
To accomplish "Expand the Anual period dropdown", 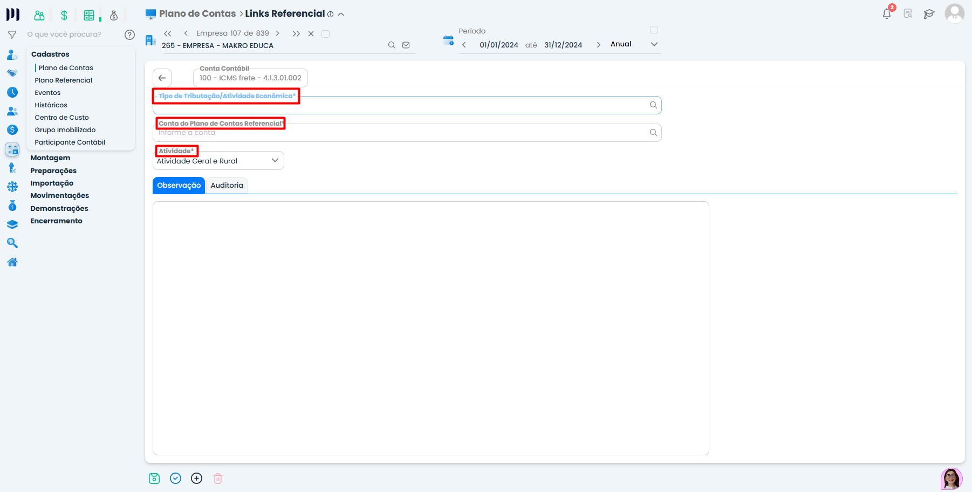I will 654,44.
